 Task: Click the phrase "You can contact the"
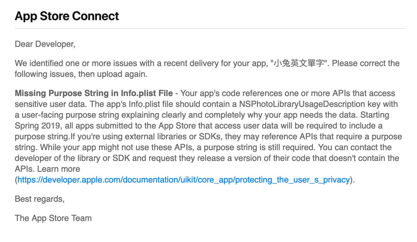click(355, 147)
